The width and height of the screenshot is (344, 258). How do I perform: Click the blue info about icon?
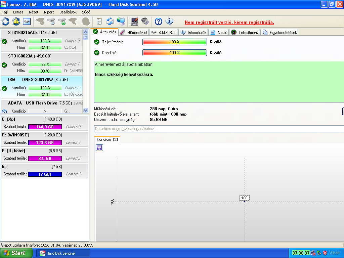click(x=169, y=21)
